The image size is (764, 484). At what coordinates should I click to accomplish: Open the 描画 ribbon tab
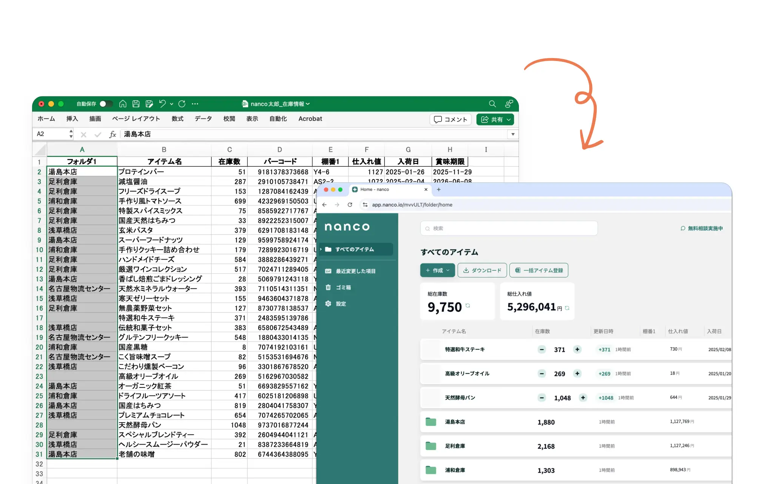[x=95, y=119]
